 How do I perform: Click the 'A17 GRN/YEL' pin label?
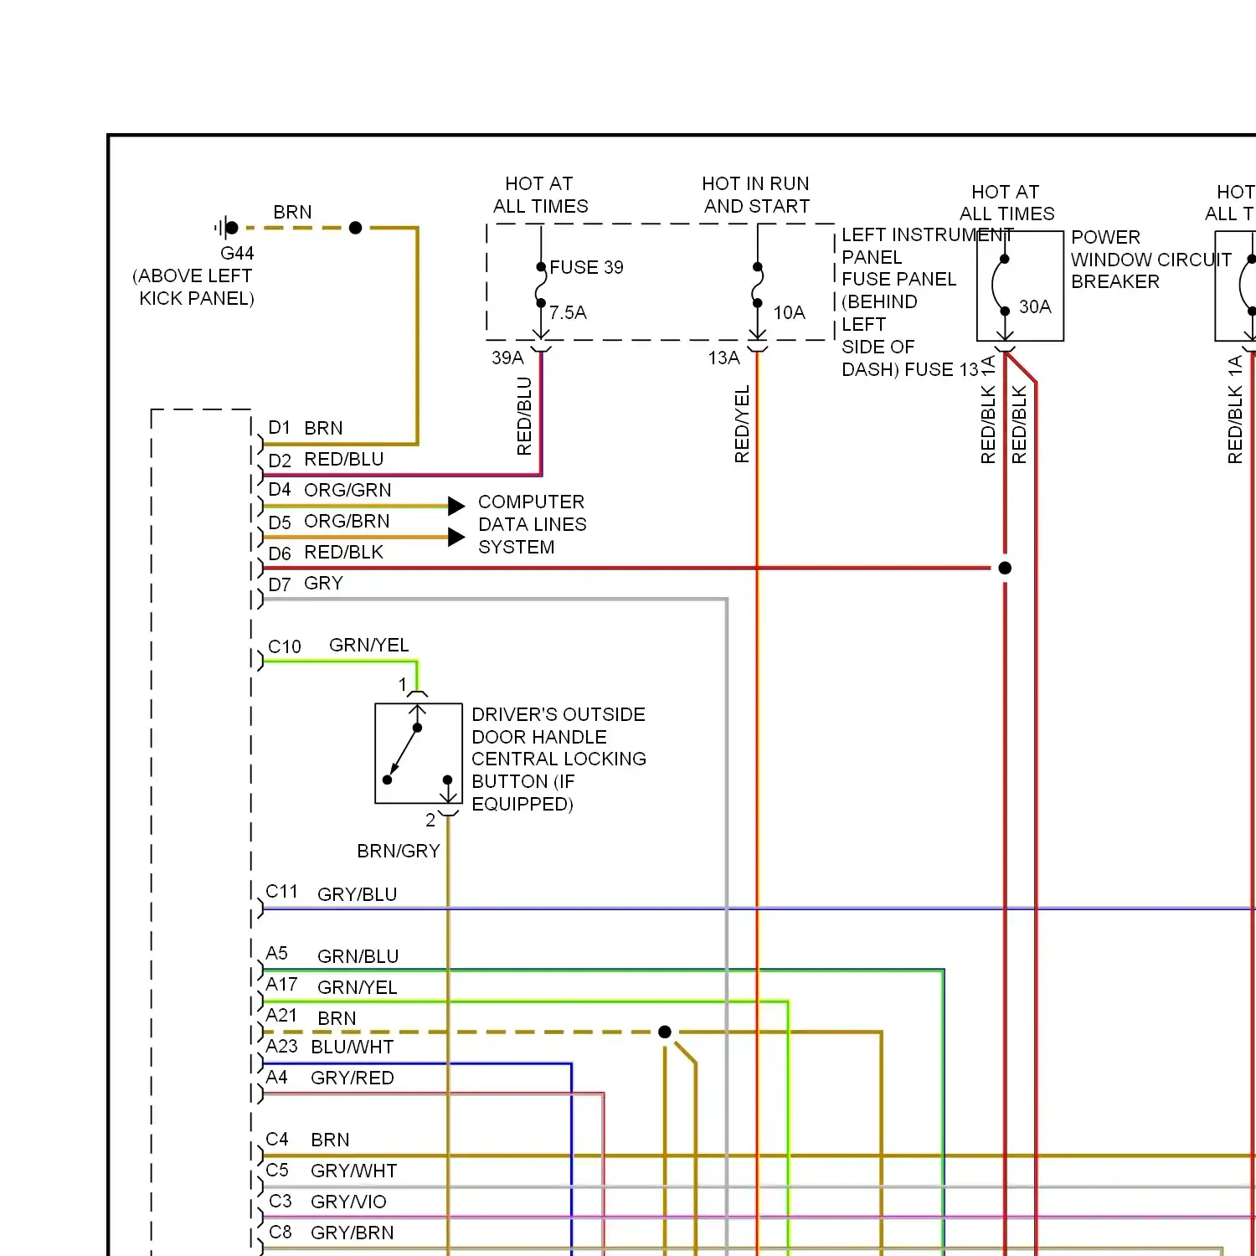click(331, 986)
